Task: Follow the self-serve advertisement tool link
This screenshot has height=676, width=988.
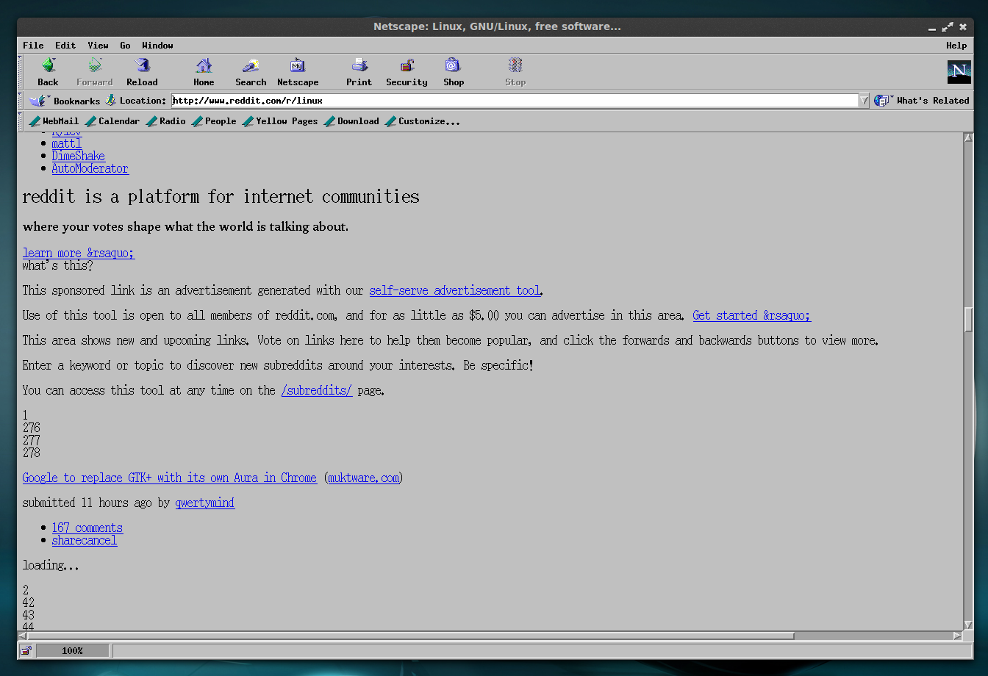Action: click(x=454, y=290)
